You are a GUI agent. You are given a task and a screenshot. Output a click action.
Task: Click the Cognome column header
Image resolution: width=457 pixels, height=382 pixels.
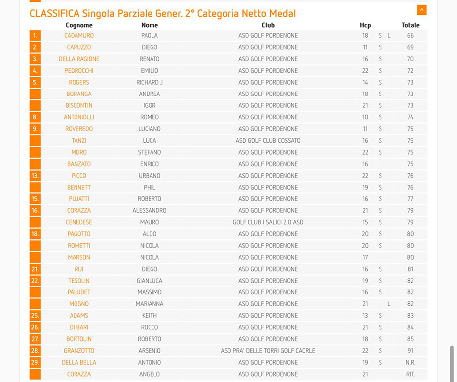pyautogui.click(x=79, y=25)
